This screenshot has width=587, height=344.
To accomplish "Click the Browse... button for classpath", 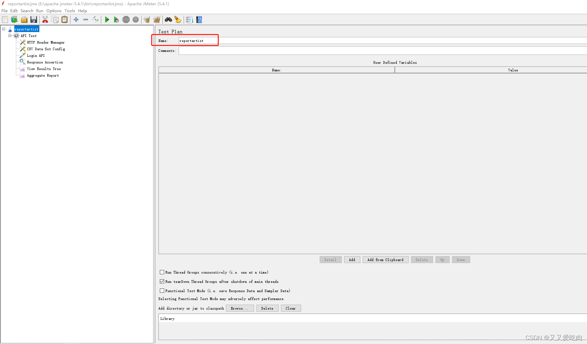I will [240, 308].
